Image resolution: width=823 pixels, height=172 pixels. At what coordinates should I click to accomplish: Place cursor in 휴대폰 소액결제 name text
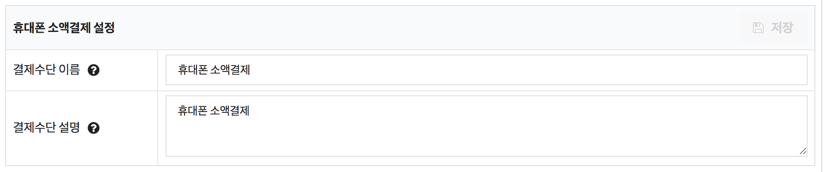pos(214,70)
